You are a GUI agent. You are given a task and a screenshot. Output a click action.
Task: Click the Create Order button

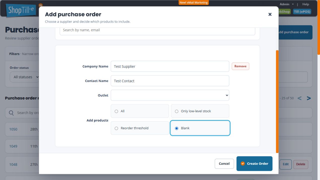coord(254,164)
